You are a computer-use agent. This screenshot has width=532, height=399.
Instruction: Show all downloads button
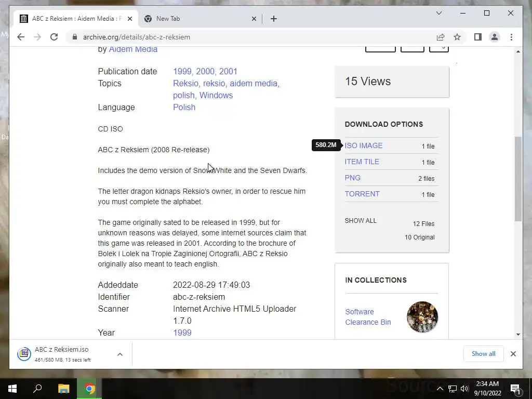point(483,354)
